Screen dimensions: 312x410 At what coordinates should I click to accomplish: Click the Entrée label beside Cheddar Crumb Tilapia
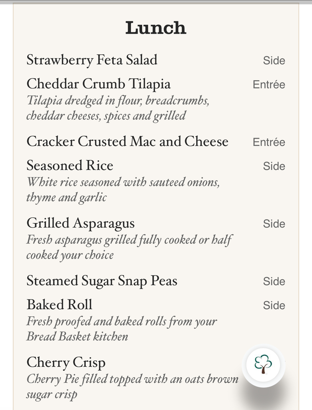point(269,84)
